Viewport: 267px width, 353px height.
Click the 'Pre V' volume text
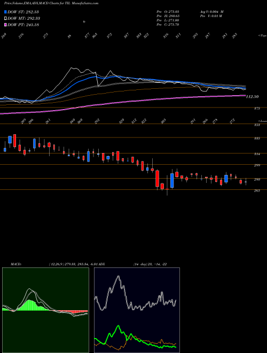210,16
